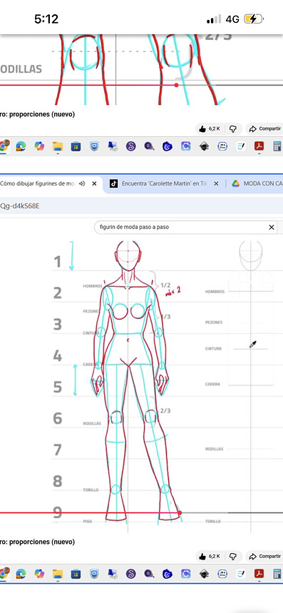Open Calculator in taskbar under the full-figure video
Screen dimensions: 283x613
(x=277, y=574)
